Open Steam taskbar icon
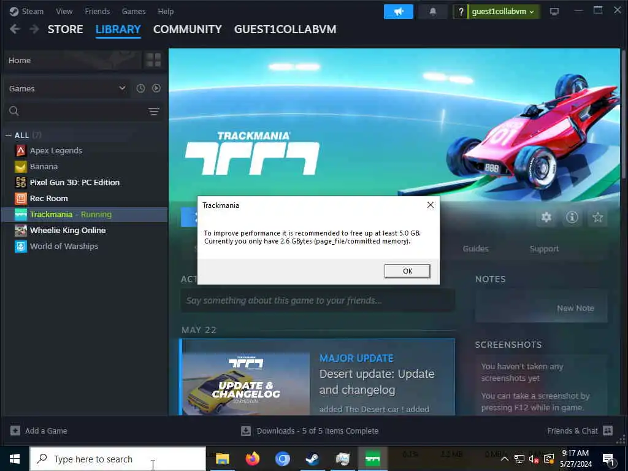Image resolution: width=628 pixels, height=471 pixels. 312,459
